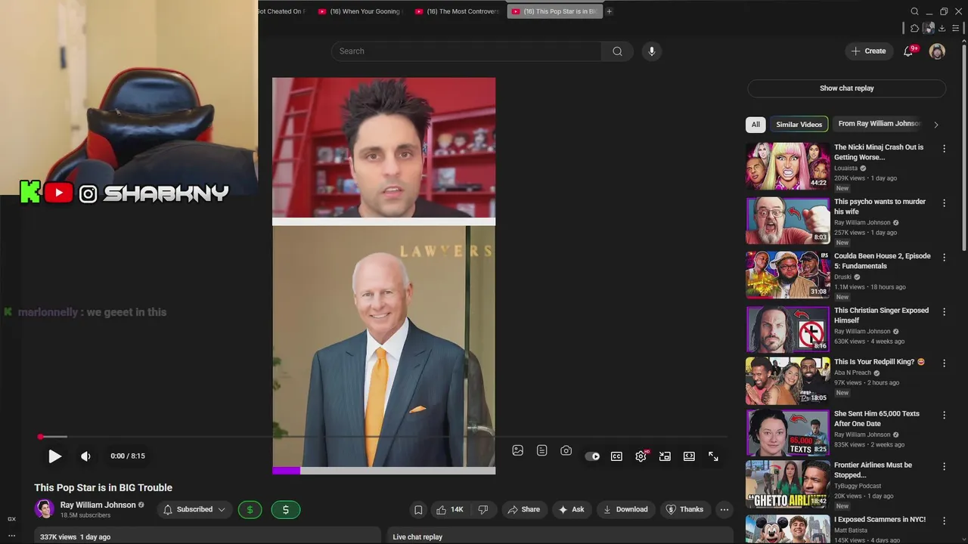Open 'She Sent Him 65,000 Texts' thumbnail

click(x=788, y=433)
